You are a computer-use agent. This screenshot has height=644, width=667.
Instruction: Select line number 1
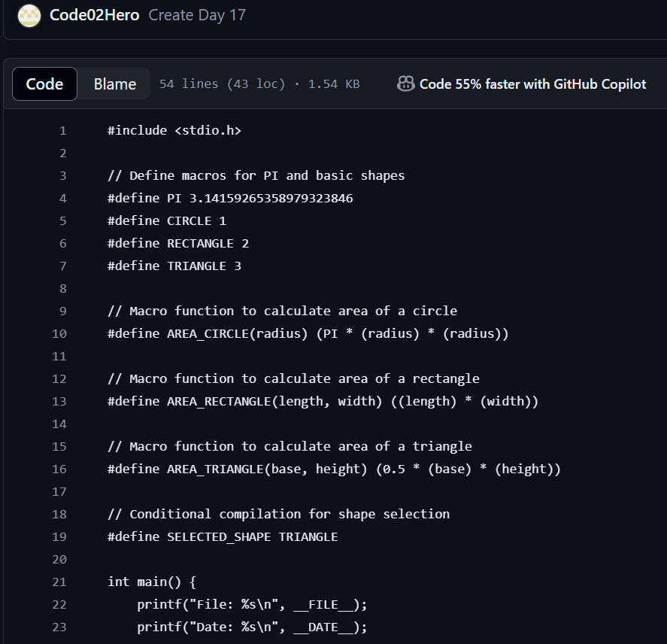click(x=63, y=130)
